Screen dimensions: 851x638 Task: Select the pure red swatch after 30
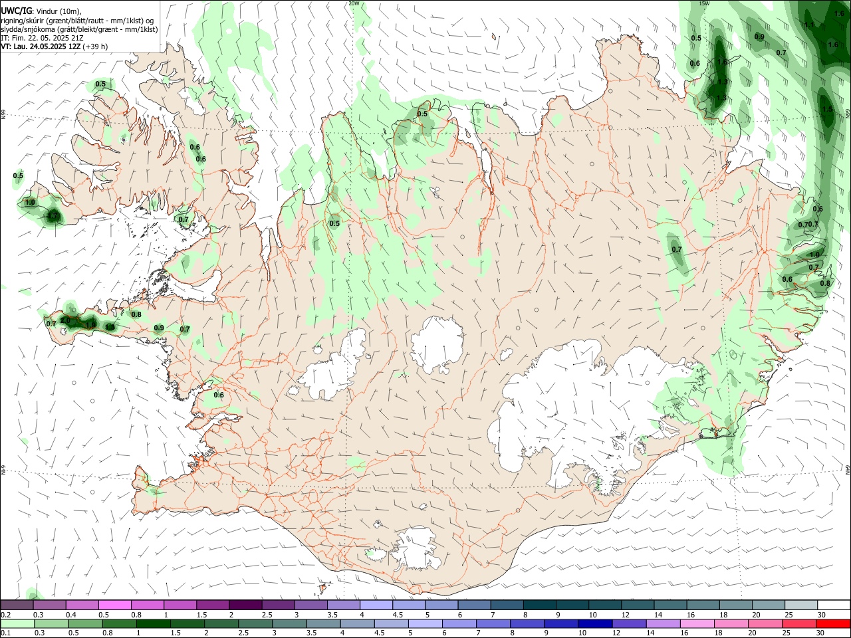coord(834,624)
